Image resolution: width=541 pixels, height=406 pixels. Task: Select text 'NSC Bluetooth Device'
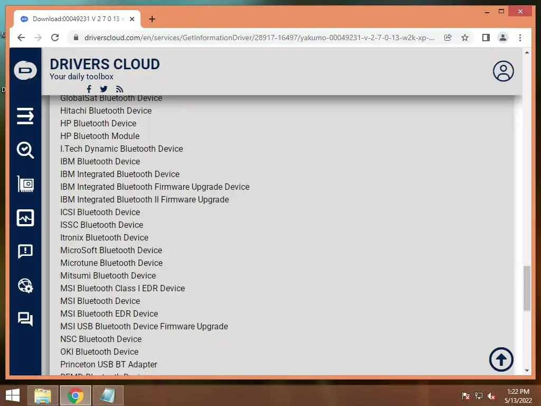(x=101, y=339)
